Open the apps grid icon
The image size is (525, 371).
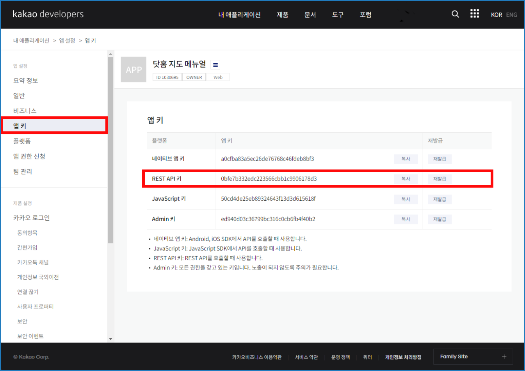click(x=474, y=14)
